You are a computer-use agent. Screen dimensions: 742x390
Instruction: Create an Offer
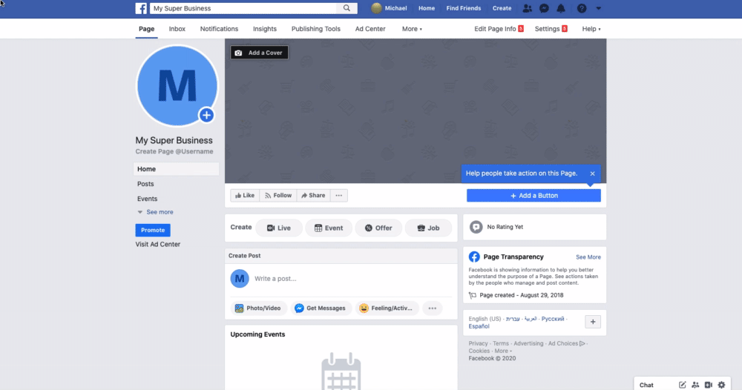tap(378, 228)
